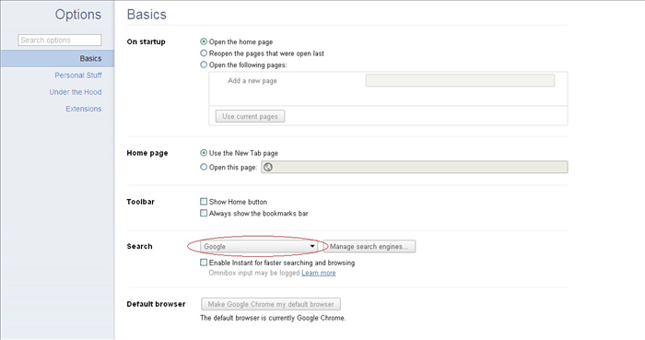Select Open the following pages option

pyautogui.click(x=204, y=64)
